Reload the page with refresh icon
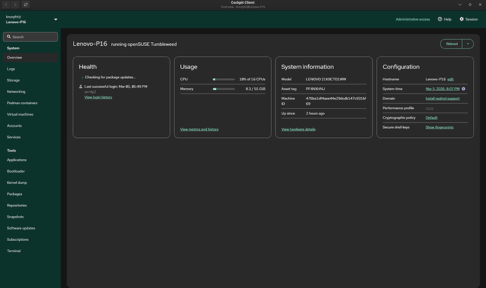 [26, 5]
